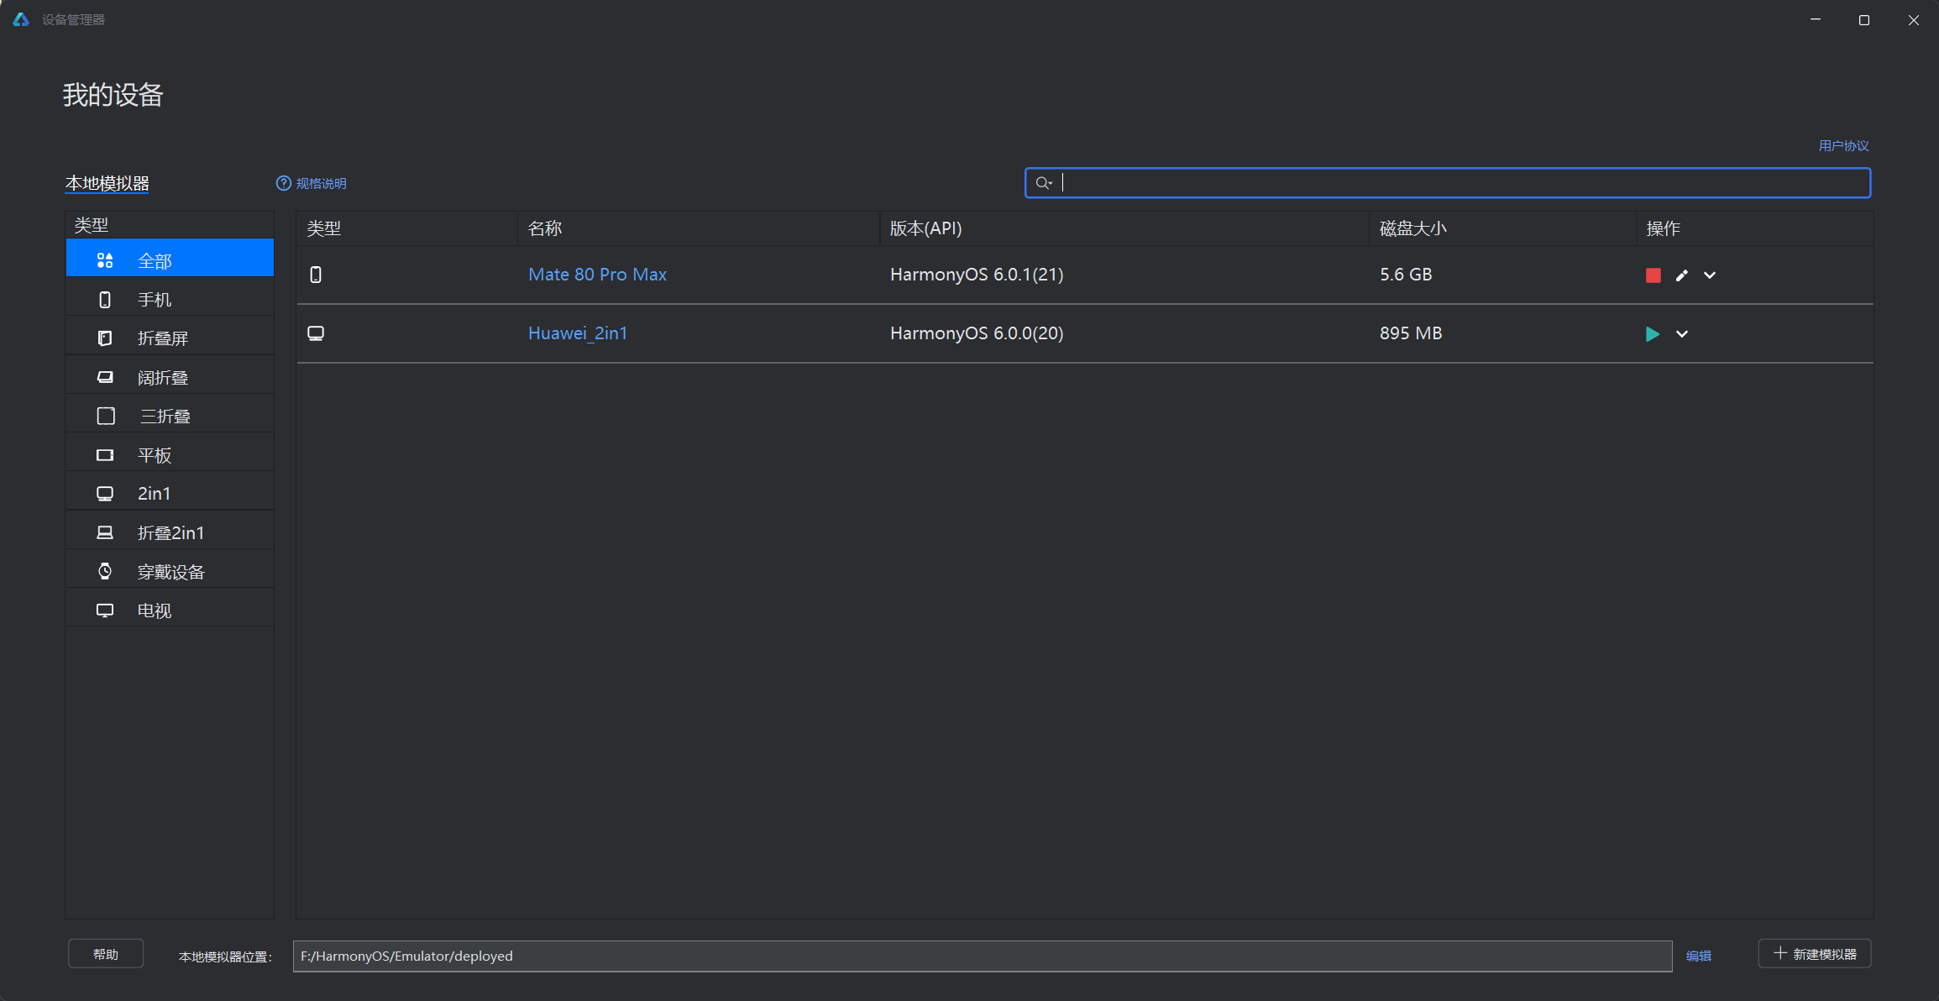Click the local emulator path field

point(983,956)
